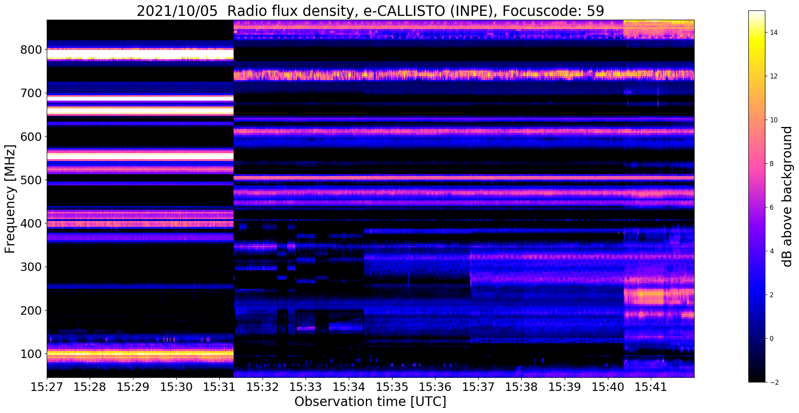The height and width of the screenshot is (413, 799).
Task: Click the 200 frequency tick label
Action: click(x=32, y=310)
